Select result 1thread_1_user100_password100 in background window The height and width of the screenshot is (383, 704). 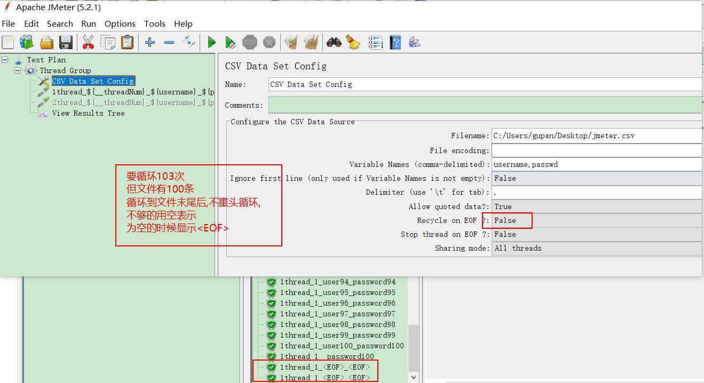pos(342,346)
